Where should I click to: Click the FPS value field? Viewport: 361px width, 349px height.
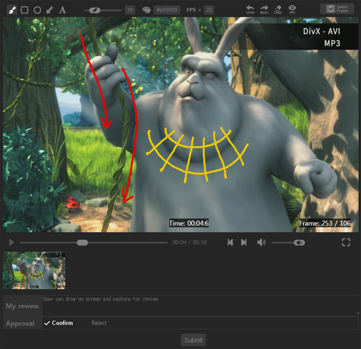209,10
